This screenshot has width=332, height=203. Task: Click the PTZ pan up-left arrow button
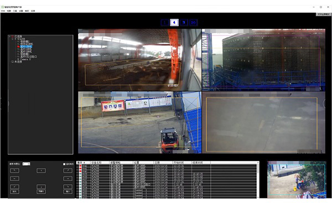(x=14, y=170)
